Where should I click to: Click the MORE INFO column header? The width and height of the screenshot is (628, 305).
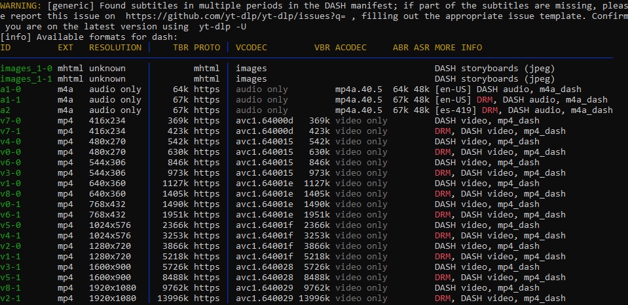point(458,48)
